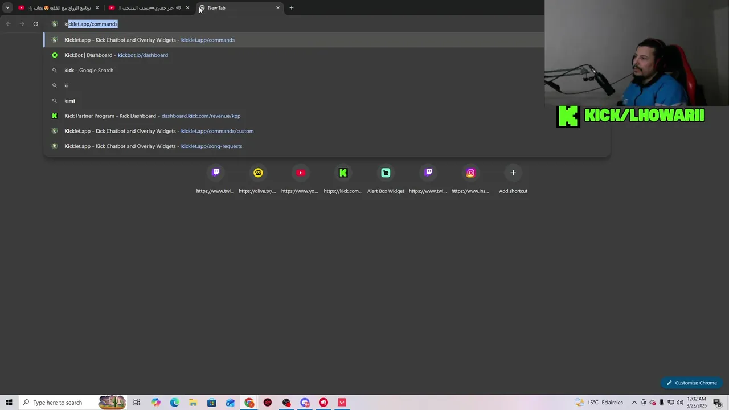Go back with the browser back arrow
The width and height of the screenshot is (729, 410).
pyautogui.click(x=8, y=24)
